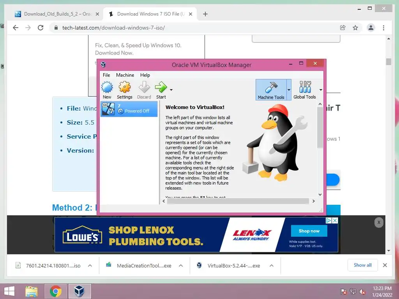399x299 pixels.
Task: Click the Welcome to VirtualBox! heading
Action: pos(195,107)
